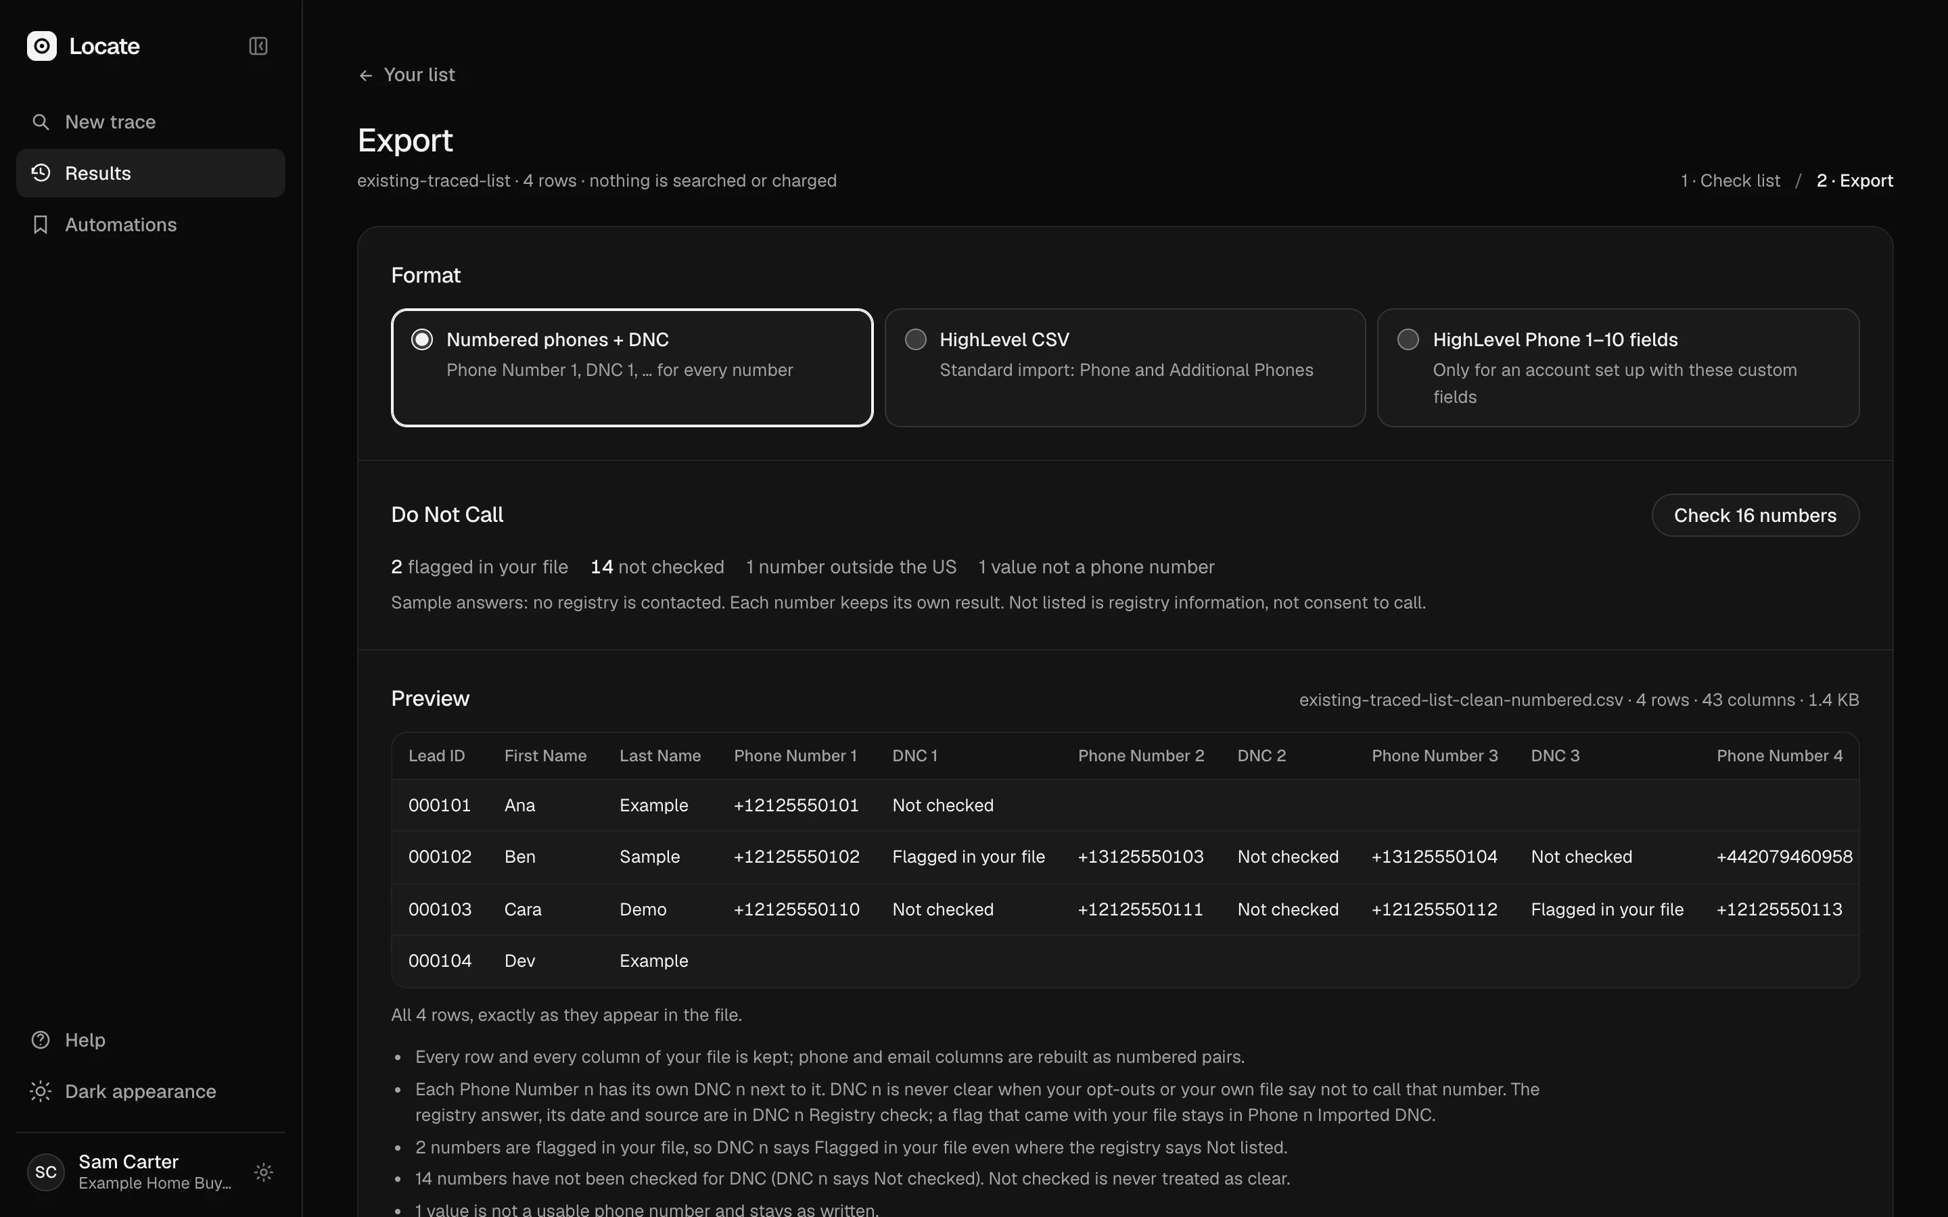Select HighLevel Phone 1–10 fields format
Image resolution: width=1948 pixels, height=1217 pixels.
click(x=1618, y=368)
